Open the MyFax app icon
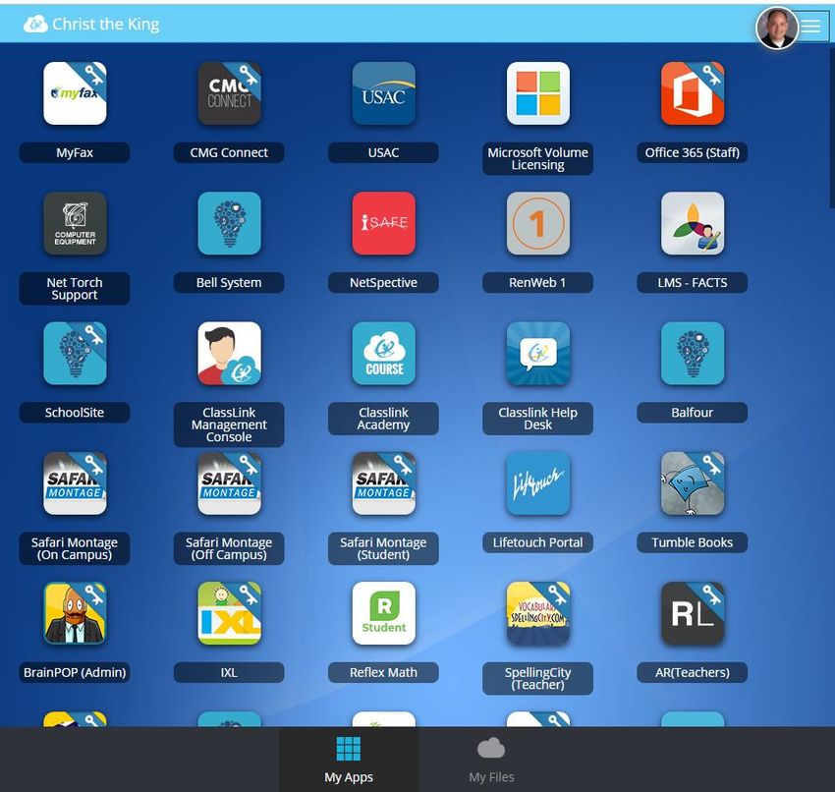Image resolution: width=835 pixels, height=792 pixels. (x=75, y=93)
